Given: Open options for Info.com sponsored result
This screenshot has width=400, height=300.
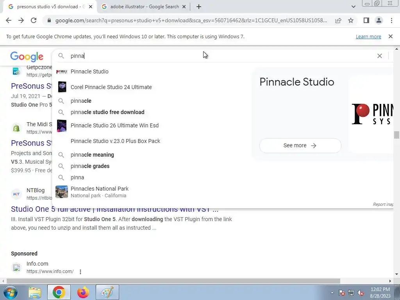Looking at the screenshot, I should [x=80, y=272].
